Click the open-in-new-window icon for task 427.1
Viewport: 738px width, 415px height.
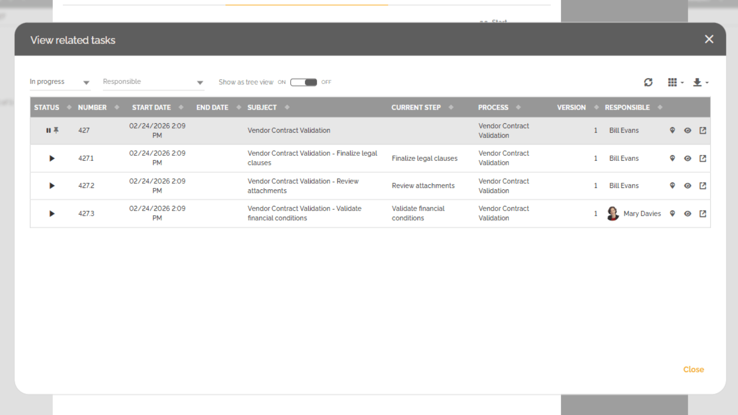[x=703, y=158]
